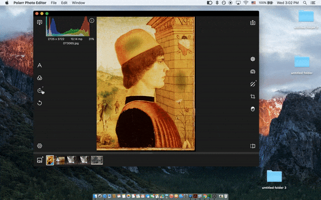Click the battery 100% indicator
This screenshot has height=200, width=321.
tap(266, 3)
